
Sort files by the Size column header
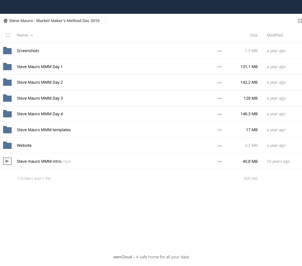tap(254, 35)
